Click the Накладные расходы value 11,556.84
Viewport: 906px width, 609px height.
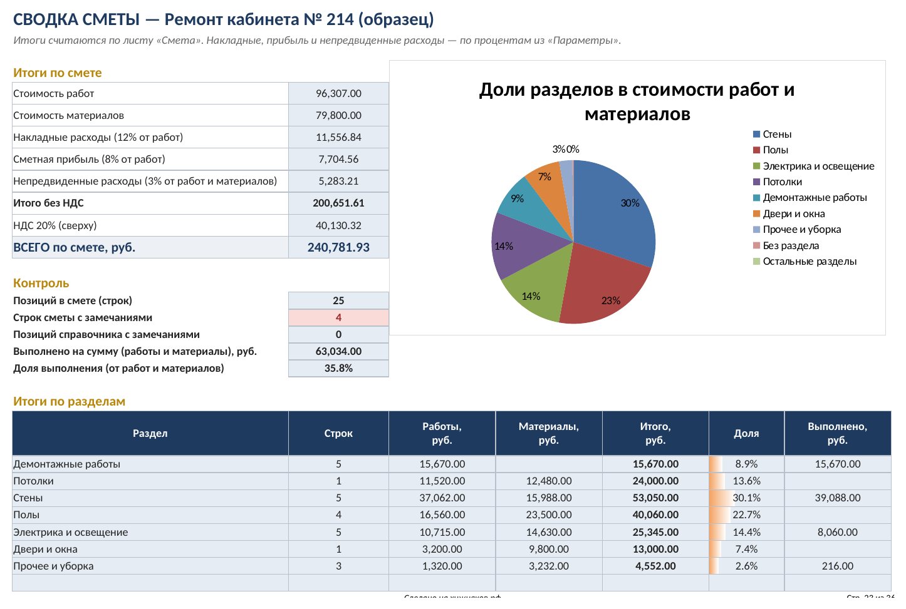click(x=338, y=137)
